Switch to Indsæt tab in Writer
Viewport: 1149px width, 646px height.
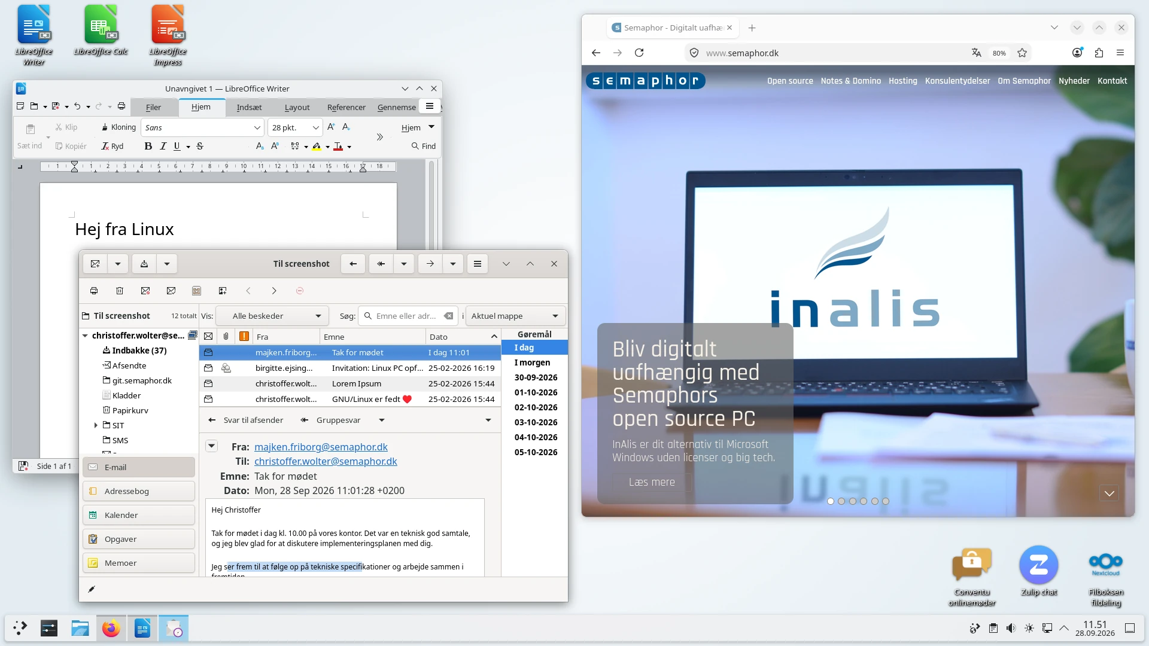coord(249,107)
